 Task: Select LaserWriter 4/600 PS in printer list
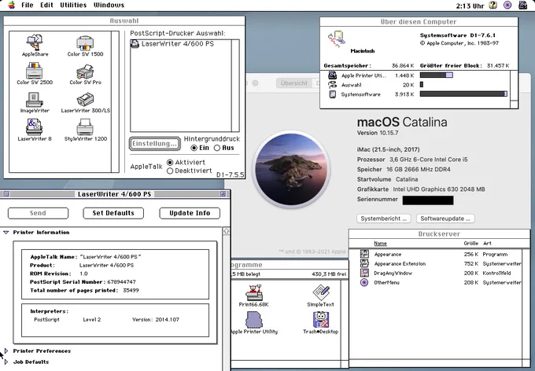[x=181, y=44]
